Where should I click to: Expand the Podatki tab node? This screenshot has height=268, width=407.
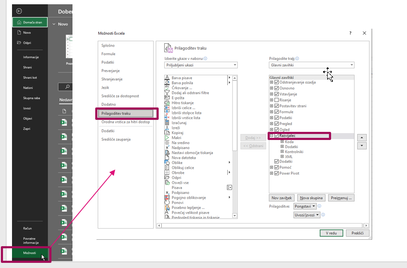tap(271, 118)
